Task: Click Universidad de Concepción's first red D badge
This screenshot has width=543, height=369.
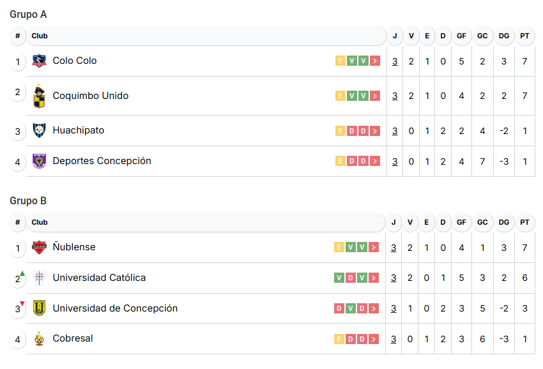Action: pos(339,309)
